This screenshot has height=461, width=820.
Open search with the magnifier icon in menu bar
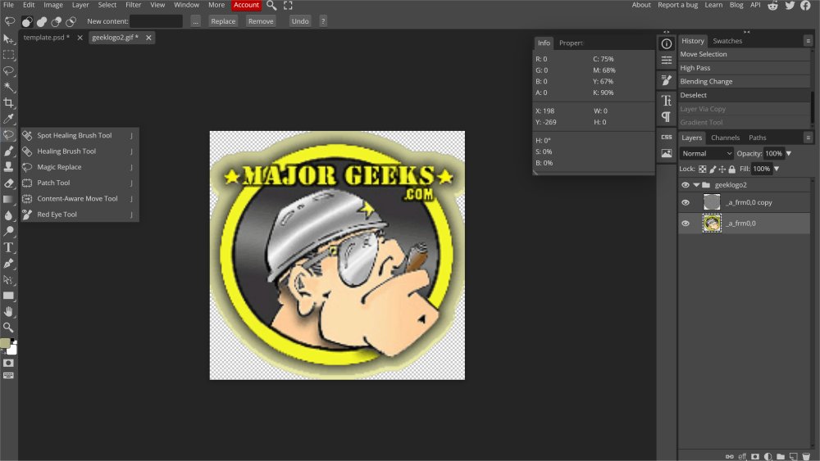271,5
